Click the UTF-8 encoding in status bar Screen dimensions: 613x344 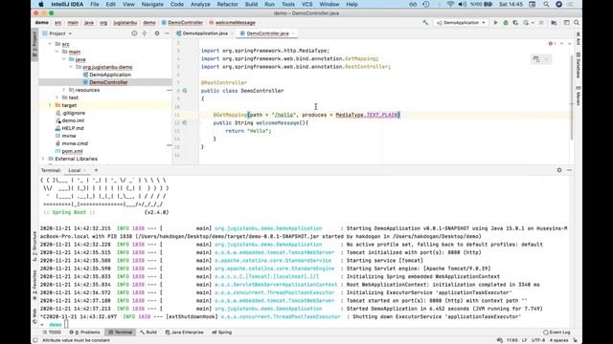(538, 340)
